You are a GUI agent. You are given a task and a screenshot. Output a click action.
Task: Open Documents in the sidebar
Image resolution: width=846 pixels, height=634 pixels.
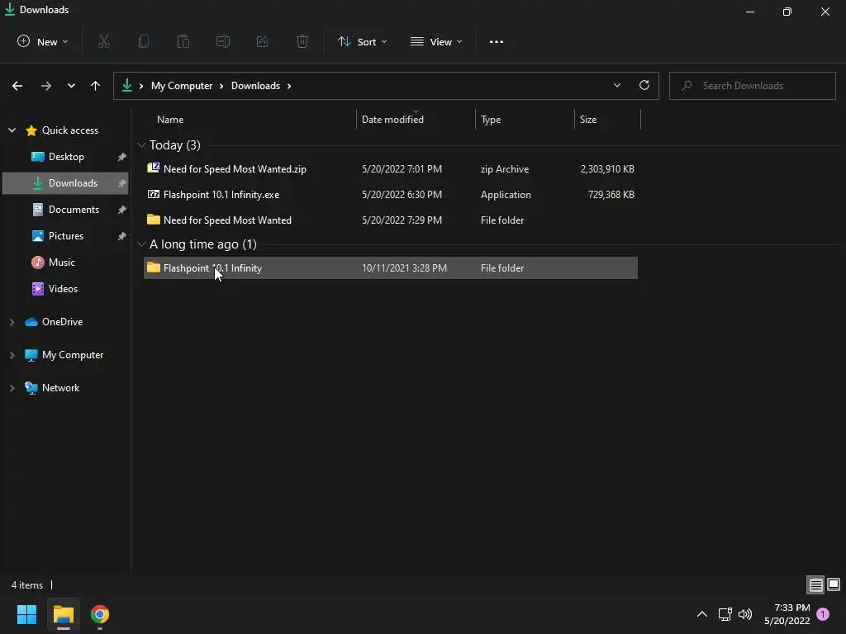pos(65,210)
